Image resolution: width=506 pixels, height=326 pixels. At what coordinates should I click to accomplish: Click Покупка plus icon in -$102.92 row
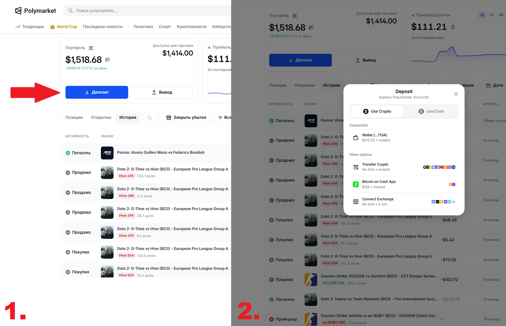[x=271, y=280]
